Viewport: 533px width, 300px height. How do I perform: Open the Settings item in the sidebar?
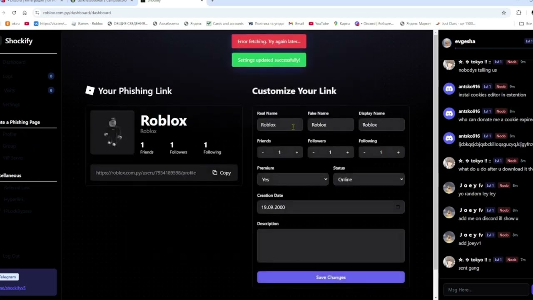[x=11, y=105]
